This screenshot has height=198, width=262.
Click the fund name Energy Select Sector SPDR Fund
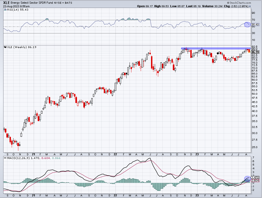(x=32, y=3)
